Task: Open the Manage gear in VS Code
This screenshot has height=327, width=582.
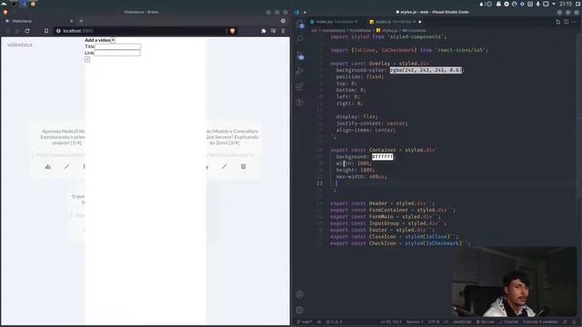Action: tap(300, 310)
